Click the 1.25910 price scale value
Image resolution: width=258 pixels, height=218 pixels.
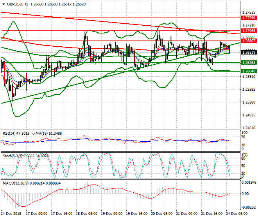(249, 77)
